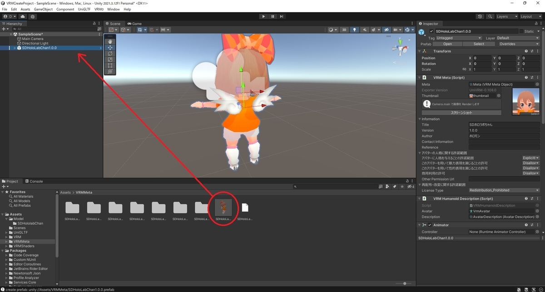This screenshot has width=545, height=292.
Task: Open License Type Redistribution_Prohibited dropdown
Action: pos(504,190)
